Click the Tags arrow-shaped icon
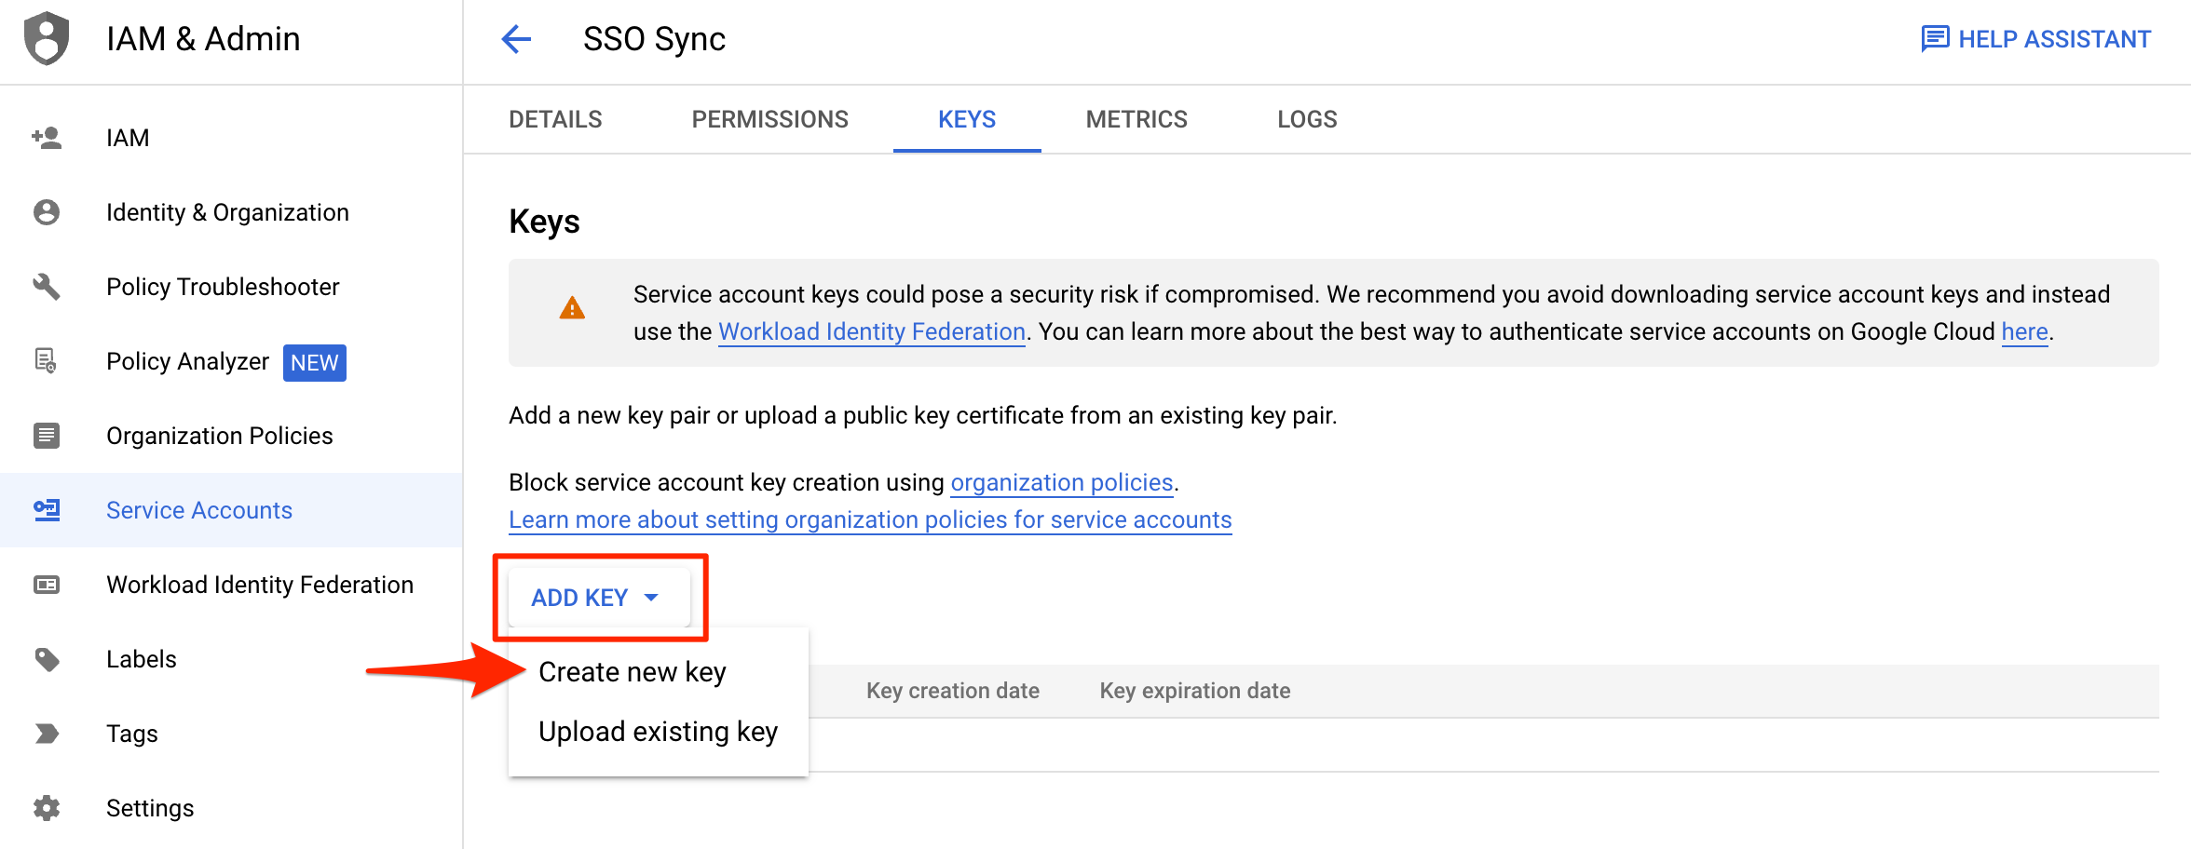Screen dimensions: 2191x849 click(47, 734)
